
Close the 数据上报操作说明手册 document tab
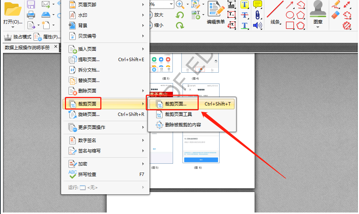56,47
